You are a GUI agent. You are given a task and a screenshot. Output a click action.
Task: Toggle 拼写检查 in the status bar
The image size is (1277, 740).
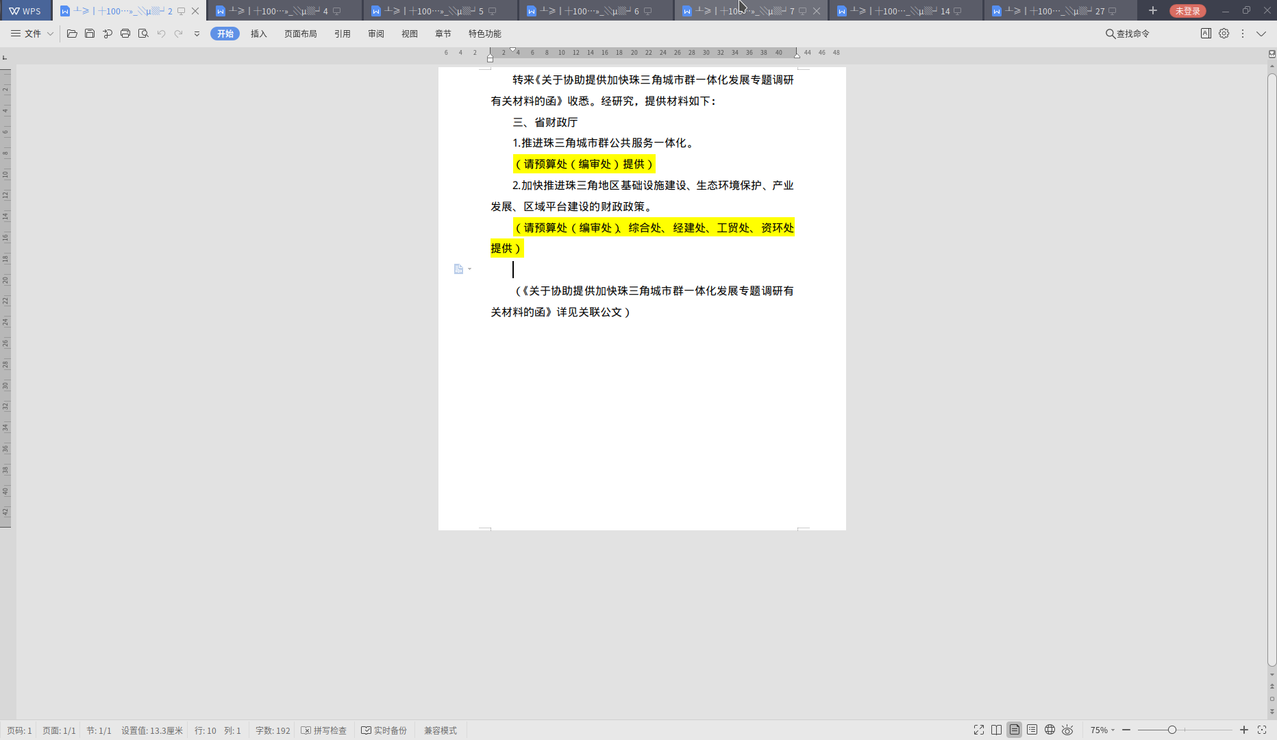coord(324,730)
